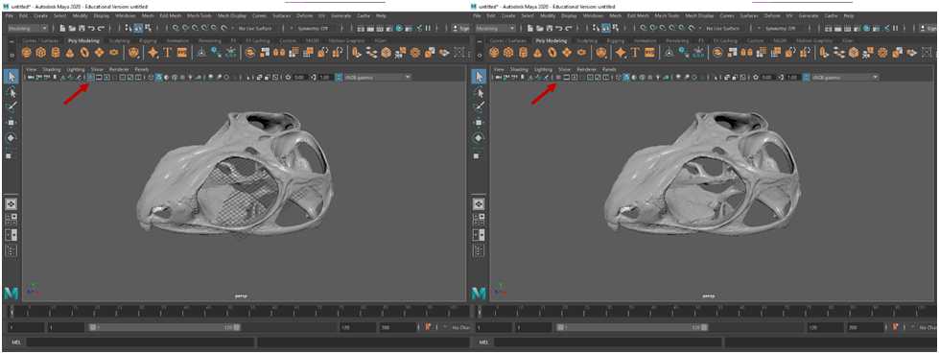Open the Modeling menu set dropdown in left window

pos(28,28)
